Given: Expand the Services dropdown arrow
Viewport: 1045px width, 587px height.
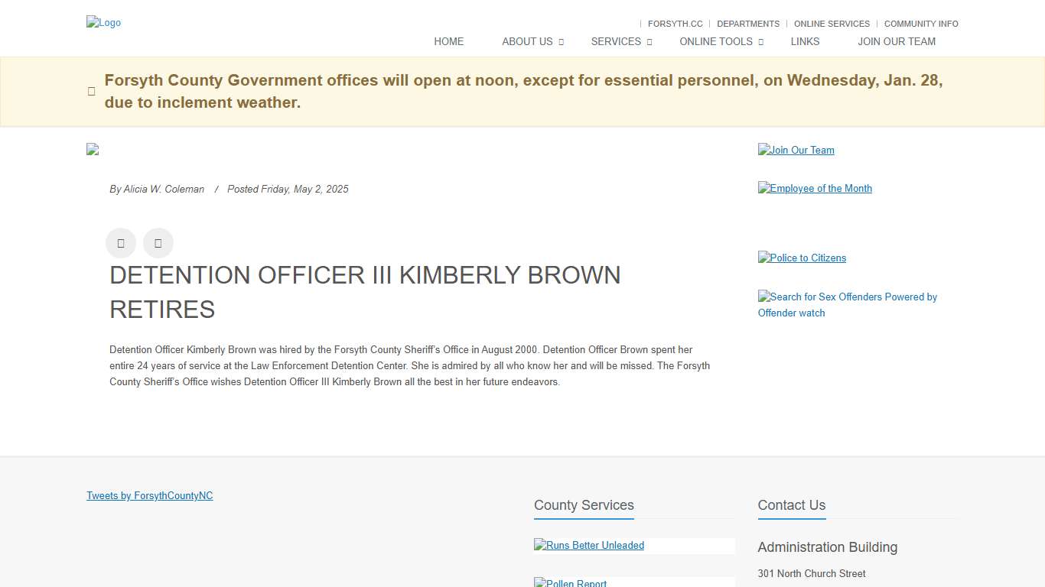Looking at the screenshot, I should click(x=649, y=42).
